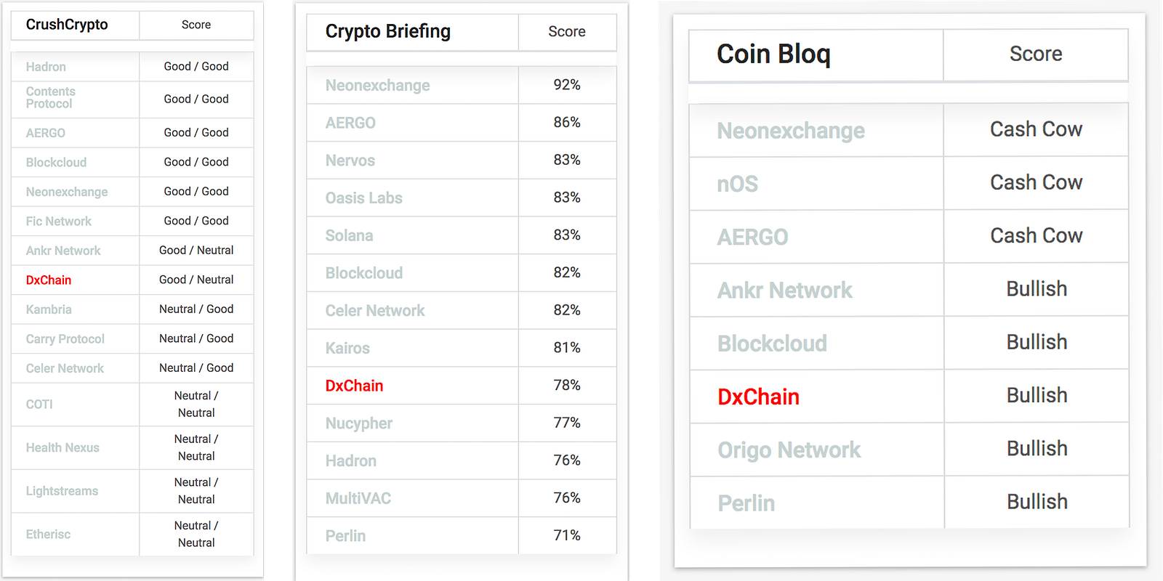
Task: Click the COTI entry
Action: (39, 405)
